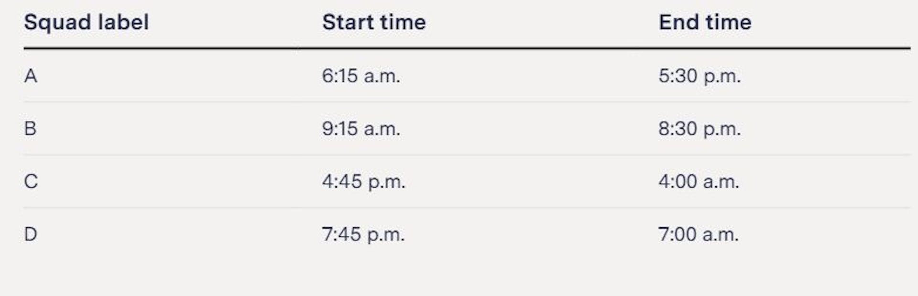Click the 9:15 a.m. start time
The height and width of the screenshot is (296, 918).
click(361, 128)
